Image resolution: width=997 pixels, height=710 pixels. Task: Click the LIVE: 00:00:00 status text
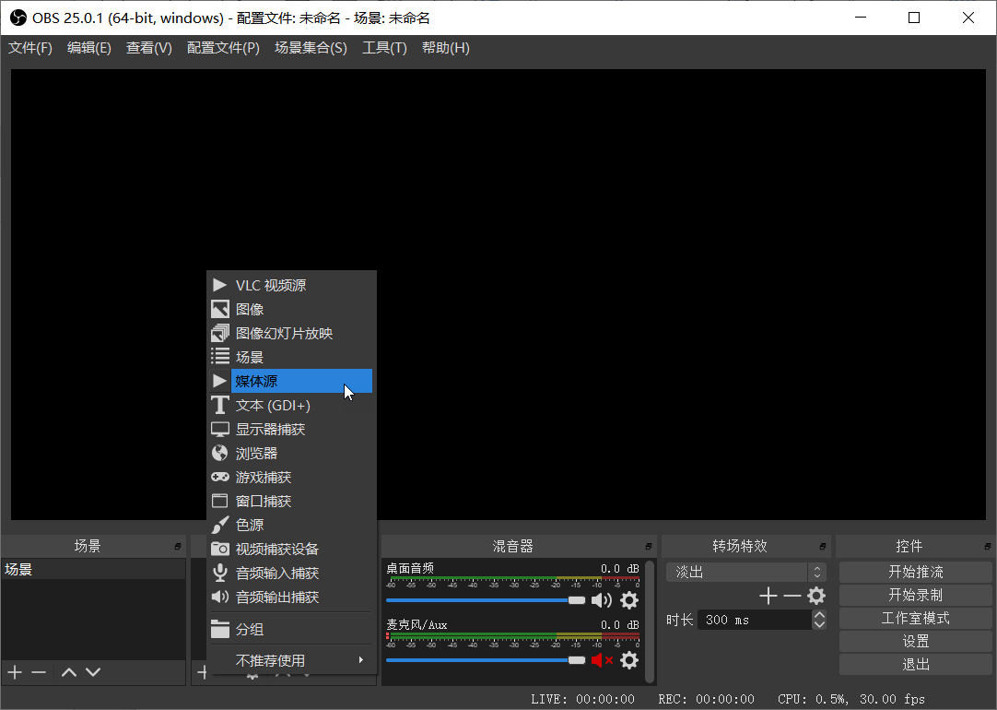(582, 699)
